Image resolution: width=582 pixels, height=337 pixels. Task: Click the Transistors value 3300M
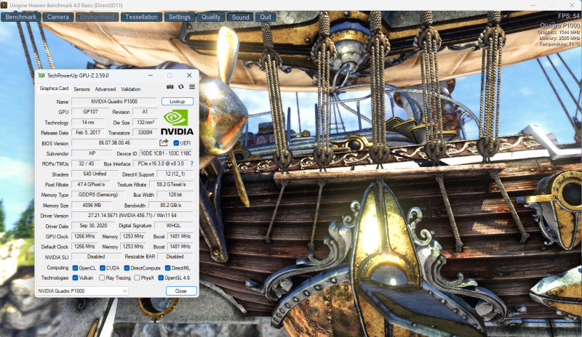pos(145,132)
